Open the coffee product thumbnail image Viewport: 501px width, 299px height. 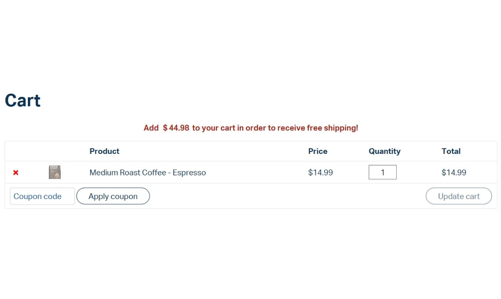(x=55, y=172)
